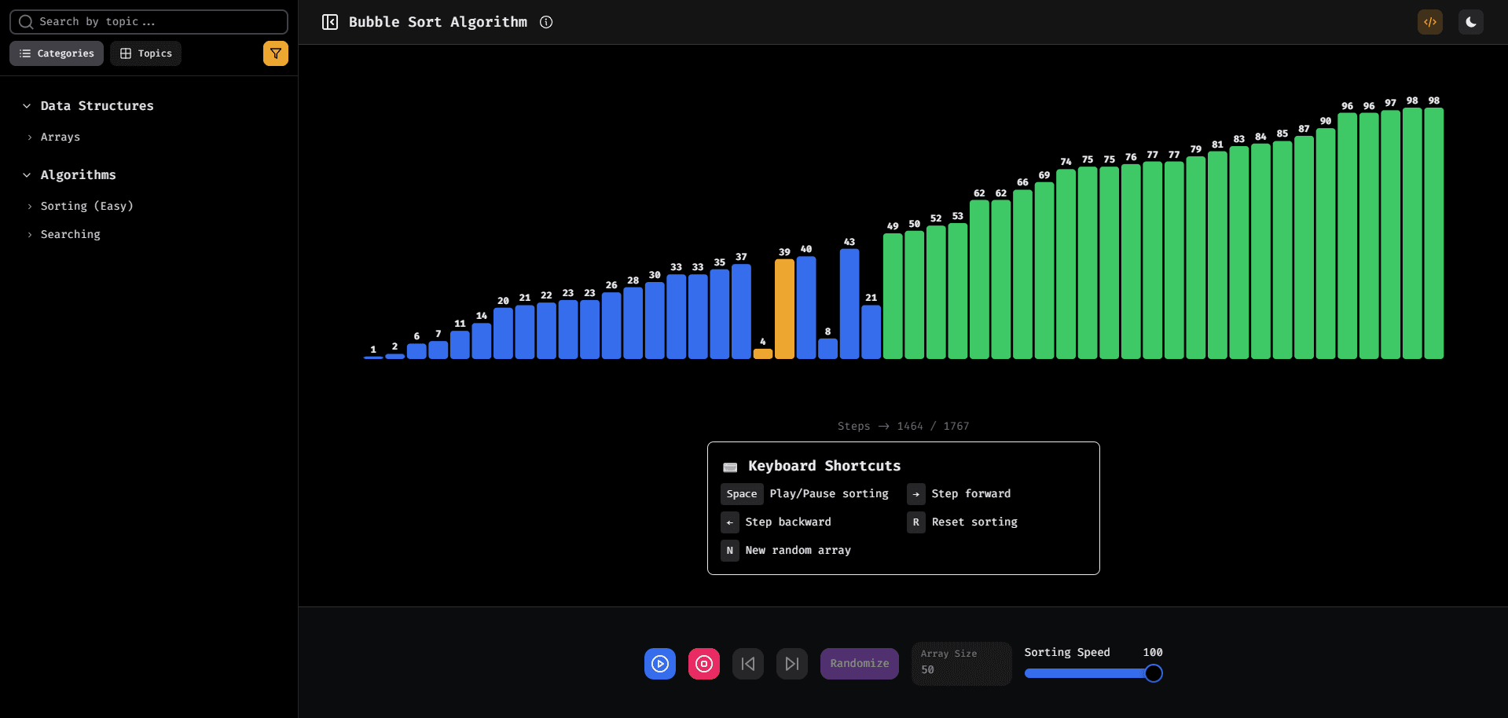Image resolution: width=1508 pixels, height=718 pixels.
Task: Toggle dark mode with the moon icon
Action: [x=1470, y=22]
